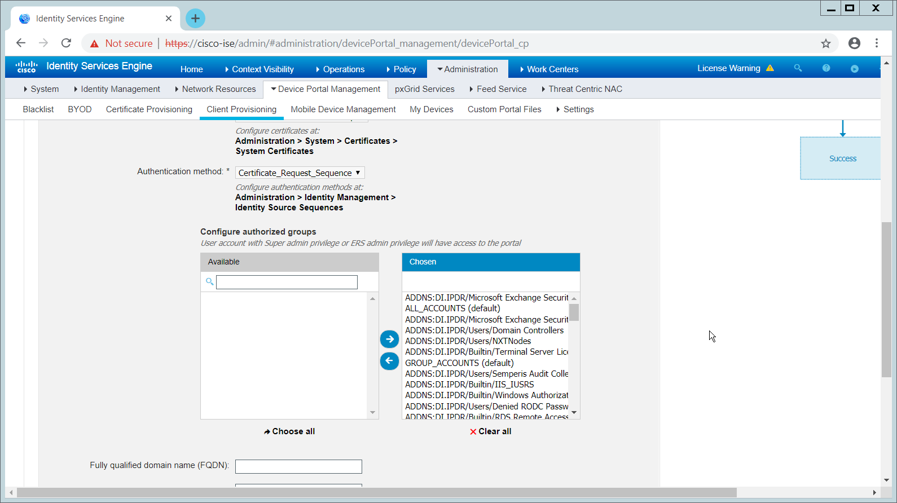
Task: Open the help question mark icon
Action: pyautogui.click(x=826, y=68)
